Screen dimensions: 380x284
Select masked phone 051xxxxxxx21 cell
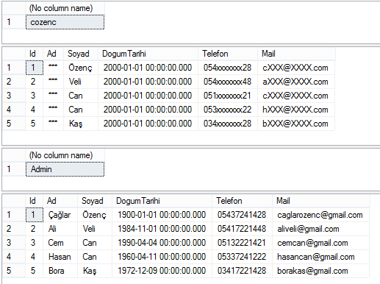coord(228,96)
